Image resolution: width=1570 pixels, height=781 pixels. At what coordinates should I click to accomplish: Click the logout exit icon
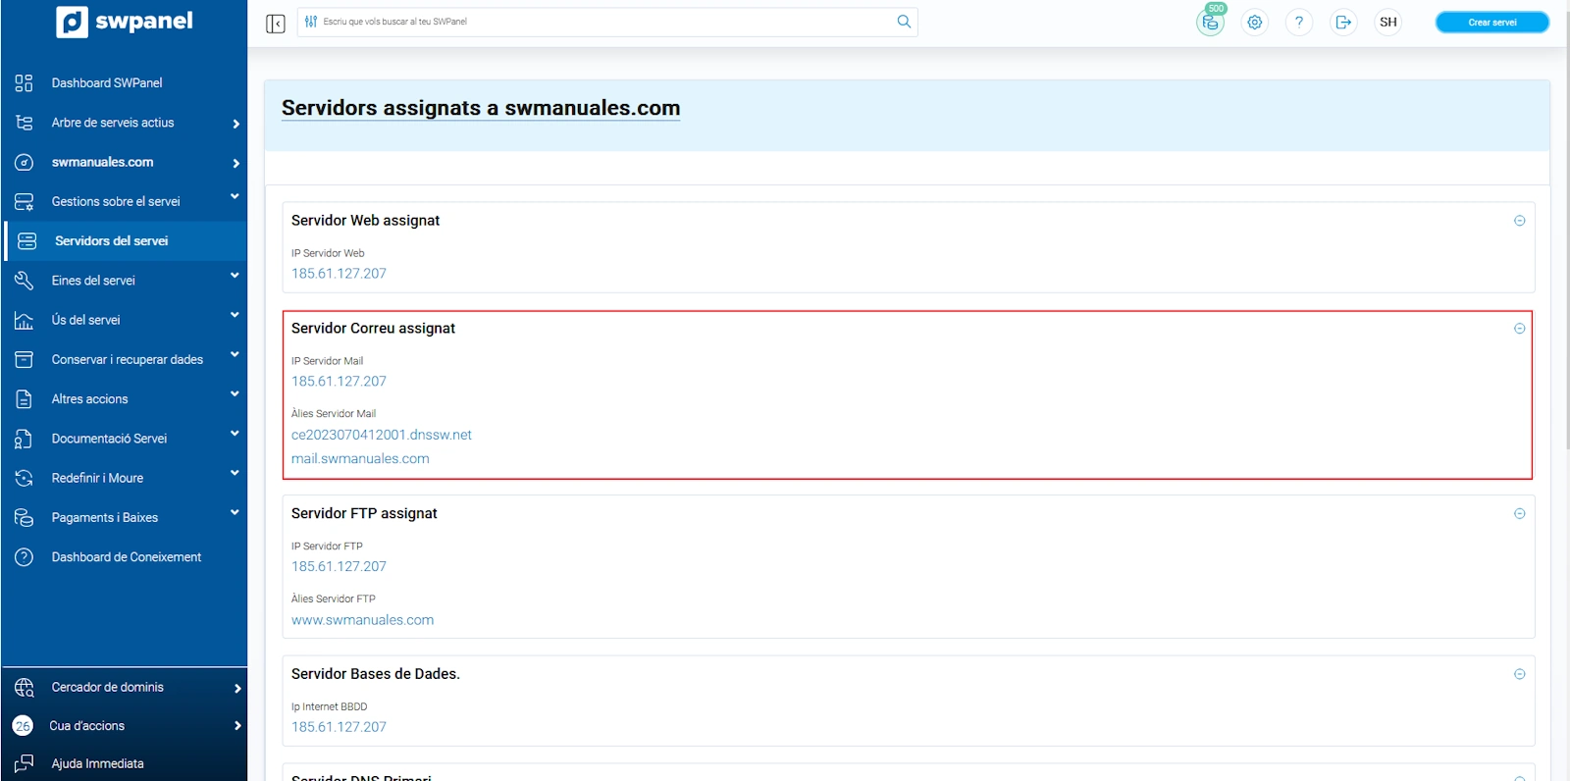(1343, 23)
